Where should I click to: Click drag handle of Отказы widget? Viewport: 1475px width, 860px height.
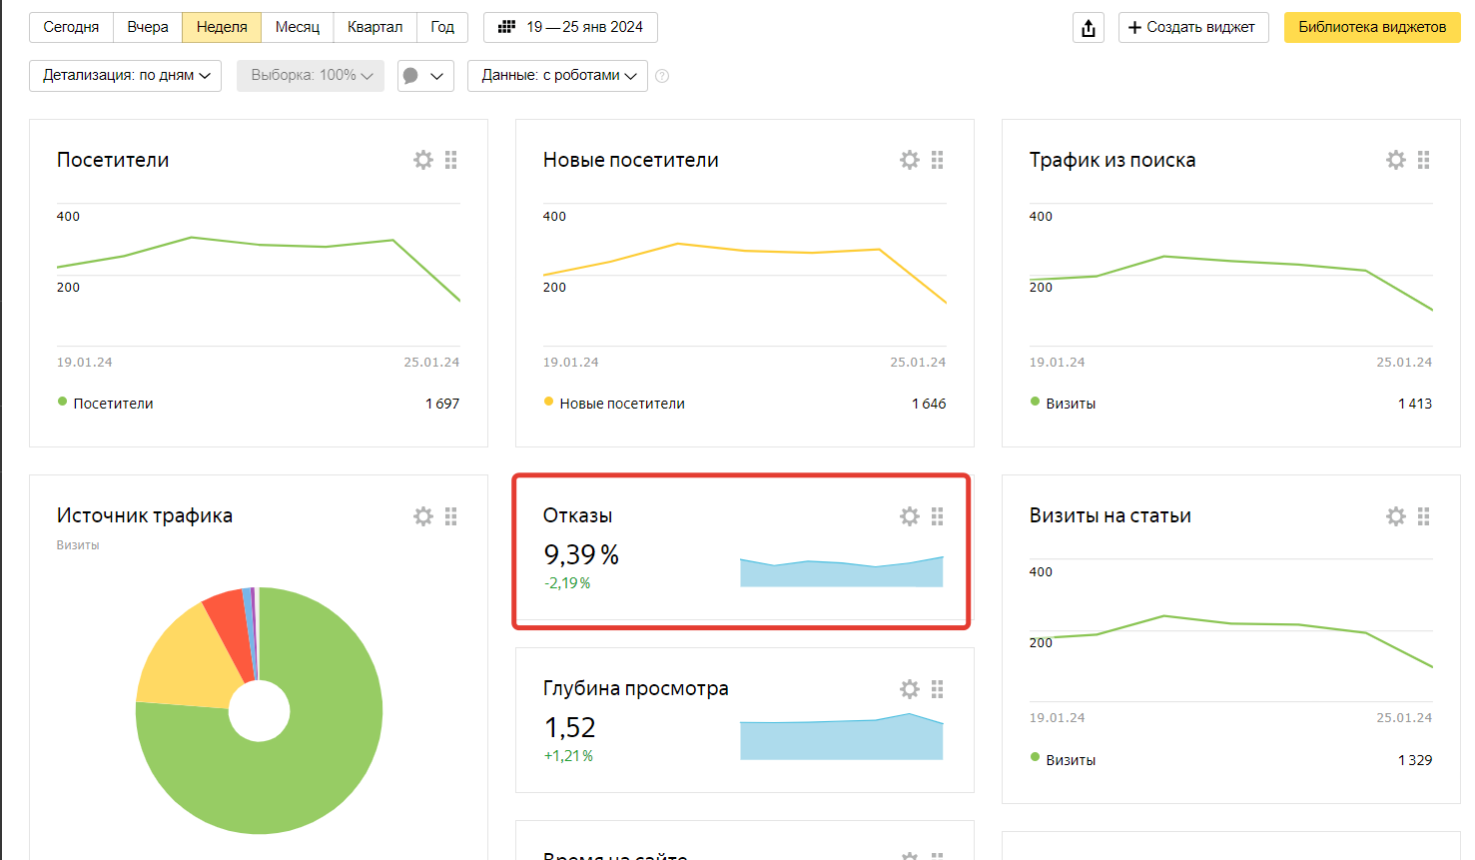click(938, 516)
